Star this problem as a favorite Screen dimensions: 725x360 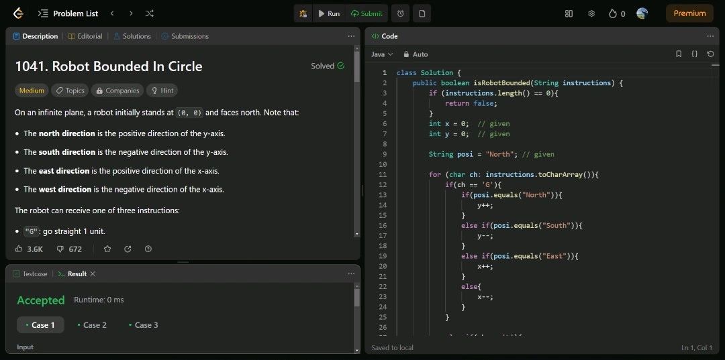coord(107,249)
